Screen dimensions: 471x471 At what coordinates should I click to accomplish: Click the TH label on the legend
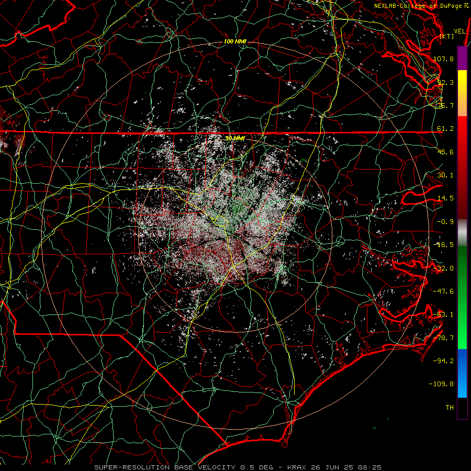click(x=450, y=408)
